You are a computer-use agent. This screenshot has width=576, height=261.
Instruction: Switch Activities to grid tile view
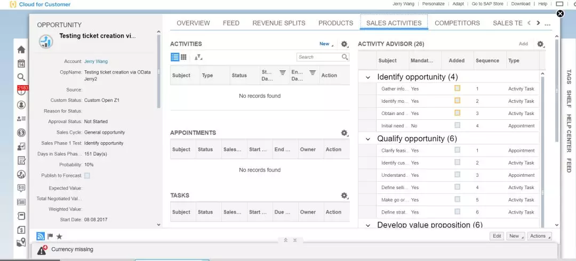183,57
